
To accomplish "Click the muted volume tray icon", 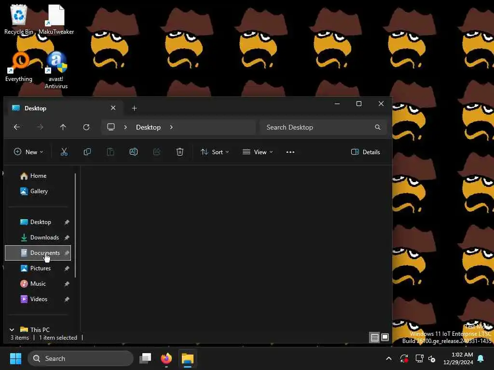I will pos(432,358).
